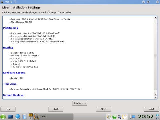Viewport: 160px width, 120px height.
Task: Click the scrollbar handle in settings list
Action: point(155,56)
